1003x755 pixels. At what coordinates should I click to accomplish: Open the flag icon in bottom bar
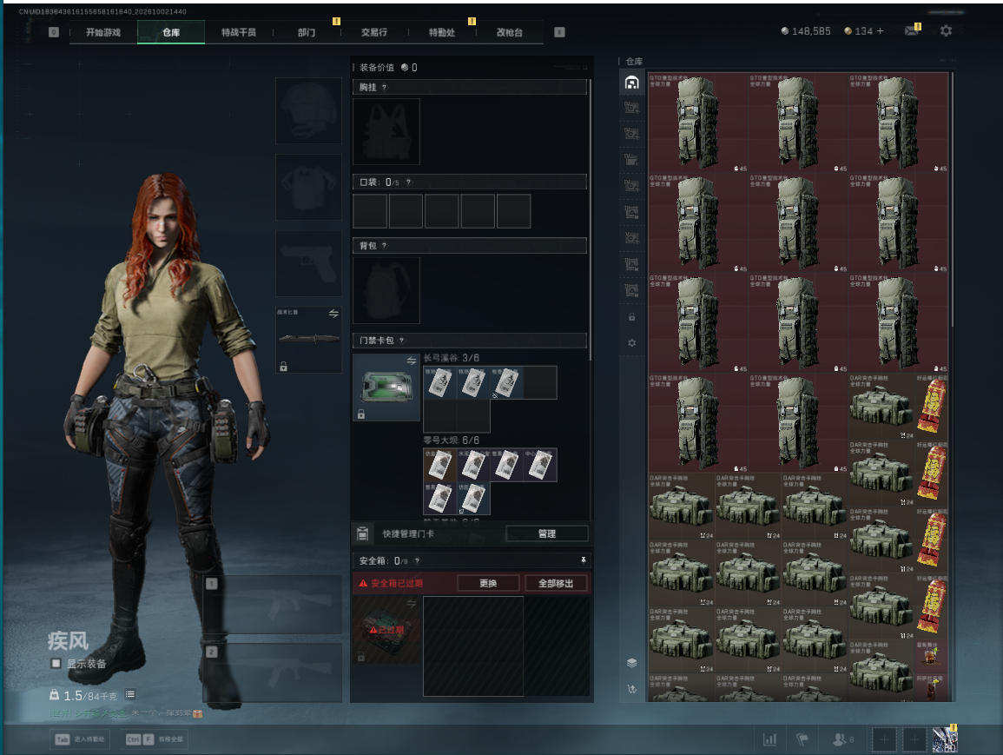[x=802, y=739]
